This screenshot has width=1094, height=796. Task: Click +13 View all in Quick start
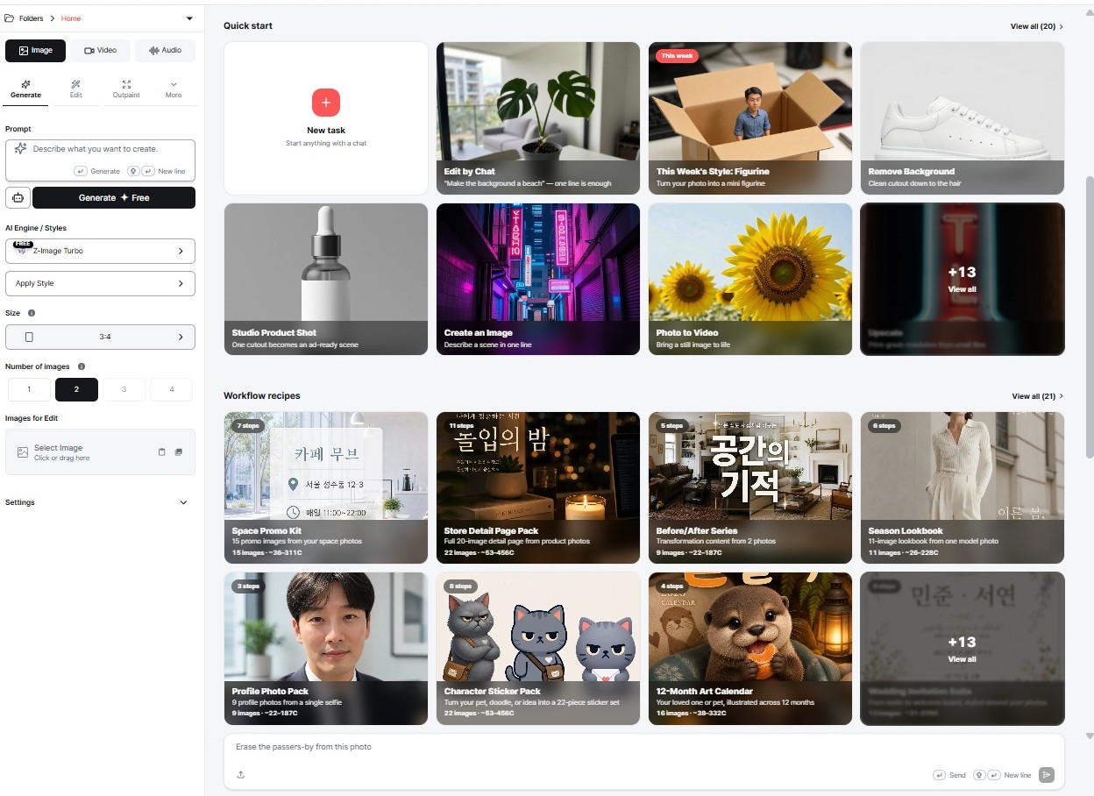coord(963,279)
